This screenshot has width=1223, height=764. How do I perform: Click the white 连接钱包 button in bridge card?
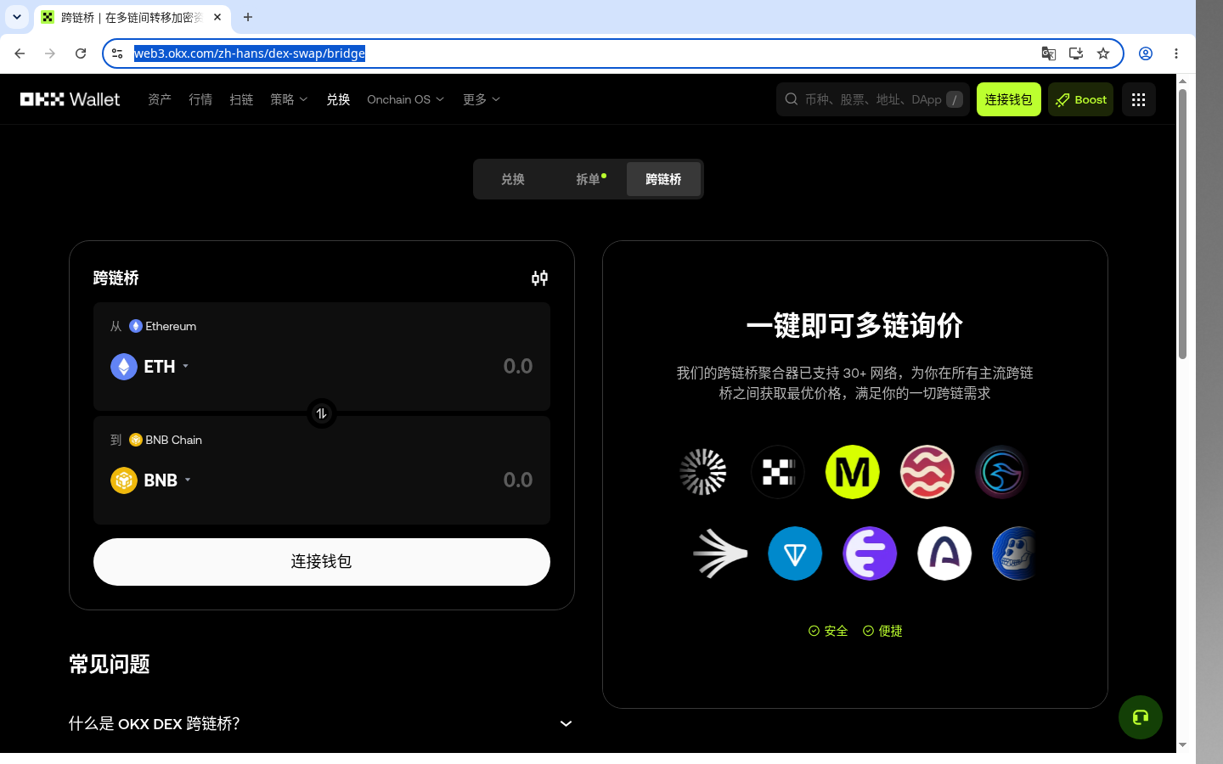tap(322, 562)
